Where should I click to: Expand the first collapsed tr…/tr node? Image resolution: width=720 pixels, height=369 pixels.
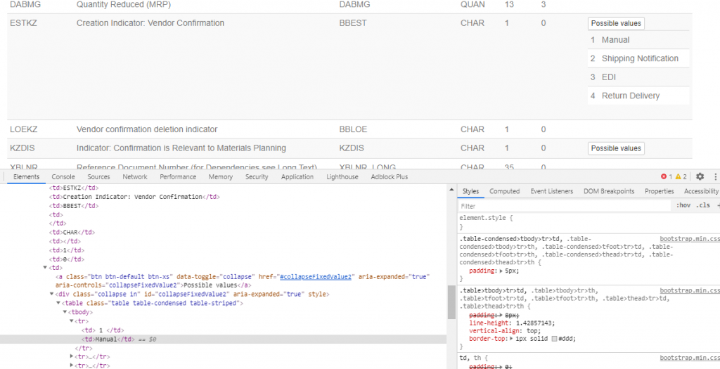pyautogui.click(x=72, y=356)
